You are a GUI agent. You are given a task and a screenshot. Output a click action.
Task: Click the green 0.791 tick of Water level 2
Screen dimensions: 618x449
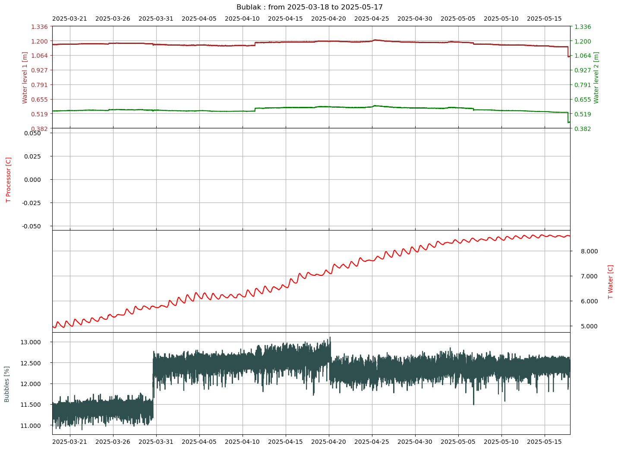(583, 85)
